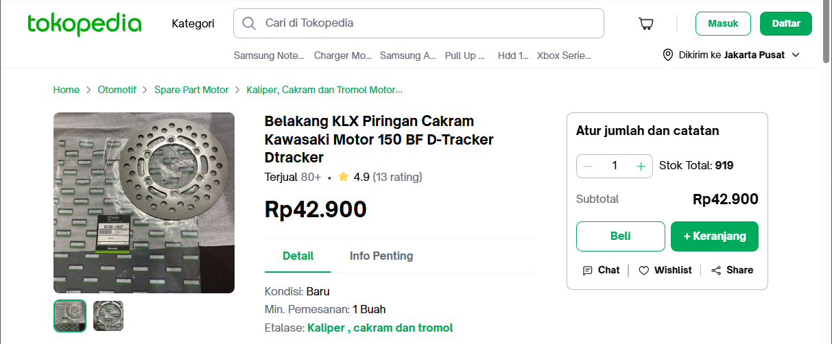Type in the Cari di Tokopedia search field
The height and width of the screenshot is (344, 832).
click(x=425, y=23)
